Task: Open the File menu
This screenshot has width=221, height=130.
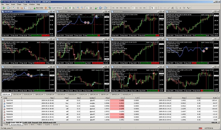Action: 2,4
